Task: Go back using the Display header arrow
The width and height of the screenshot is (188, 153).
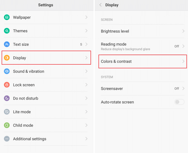Action: [x=100, y=5]
